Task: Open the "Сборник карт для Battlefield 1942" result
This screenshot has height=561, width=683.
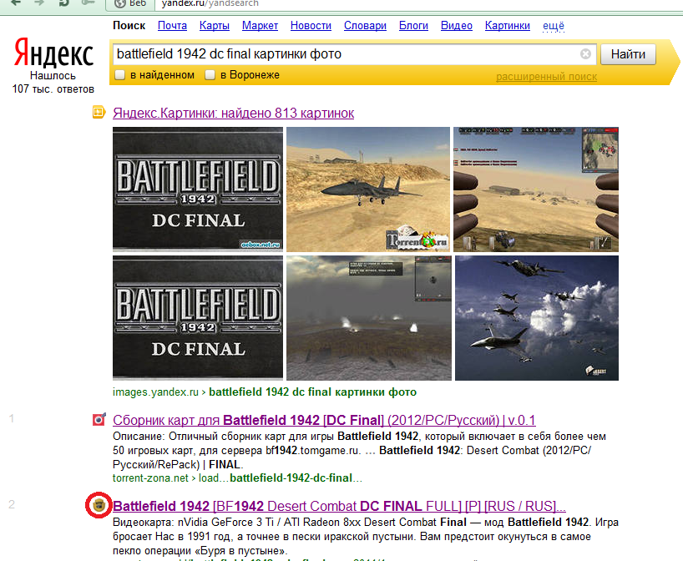Action: [324, 420]
